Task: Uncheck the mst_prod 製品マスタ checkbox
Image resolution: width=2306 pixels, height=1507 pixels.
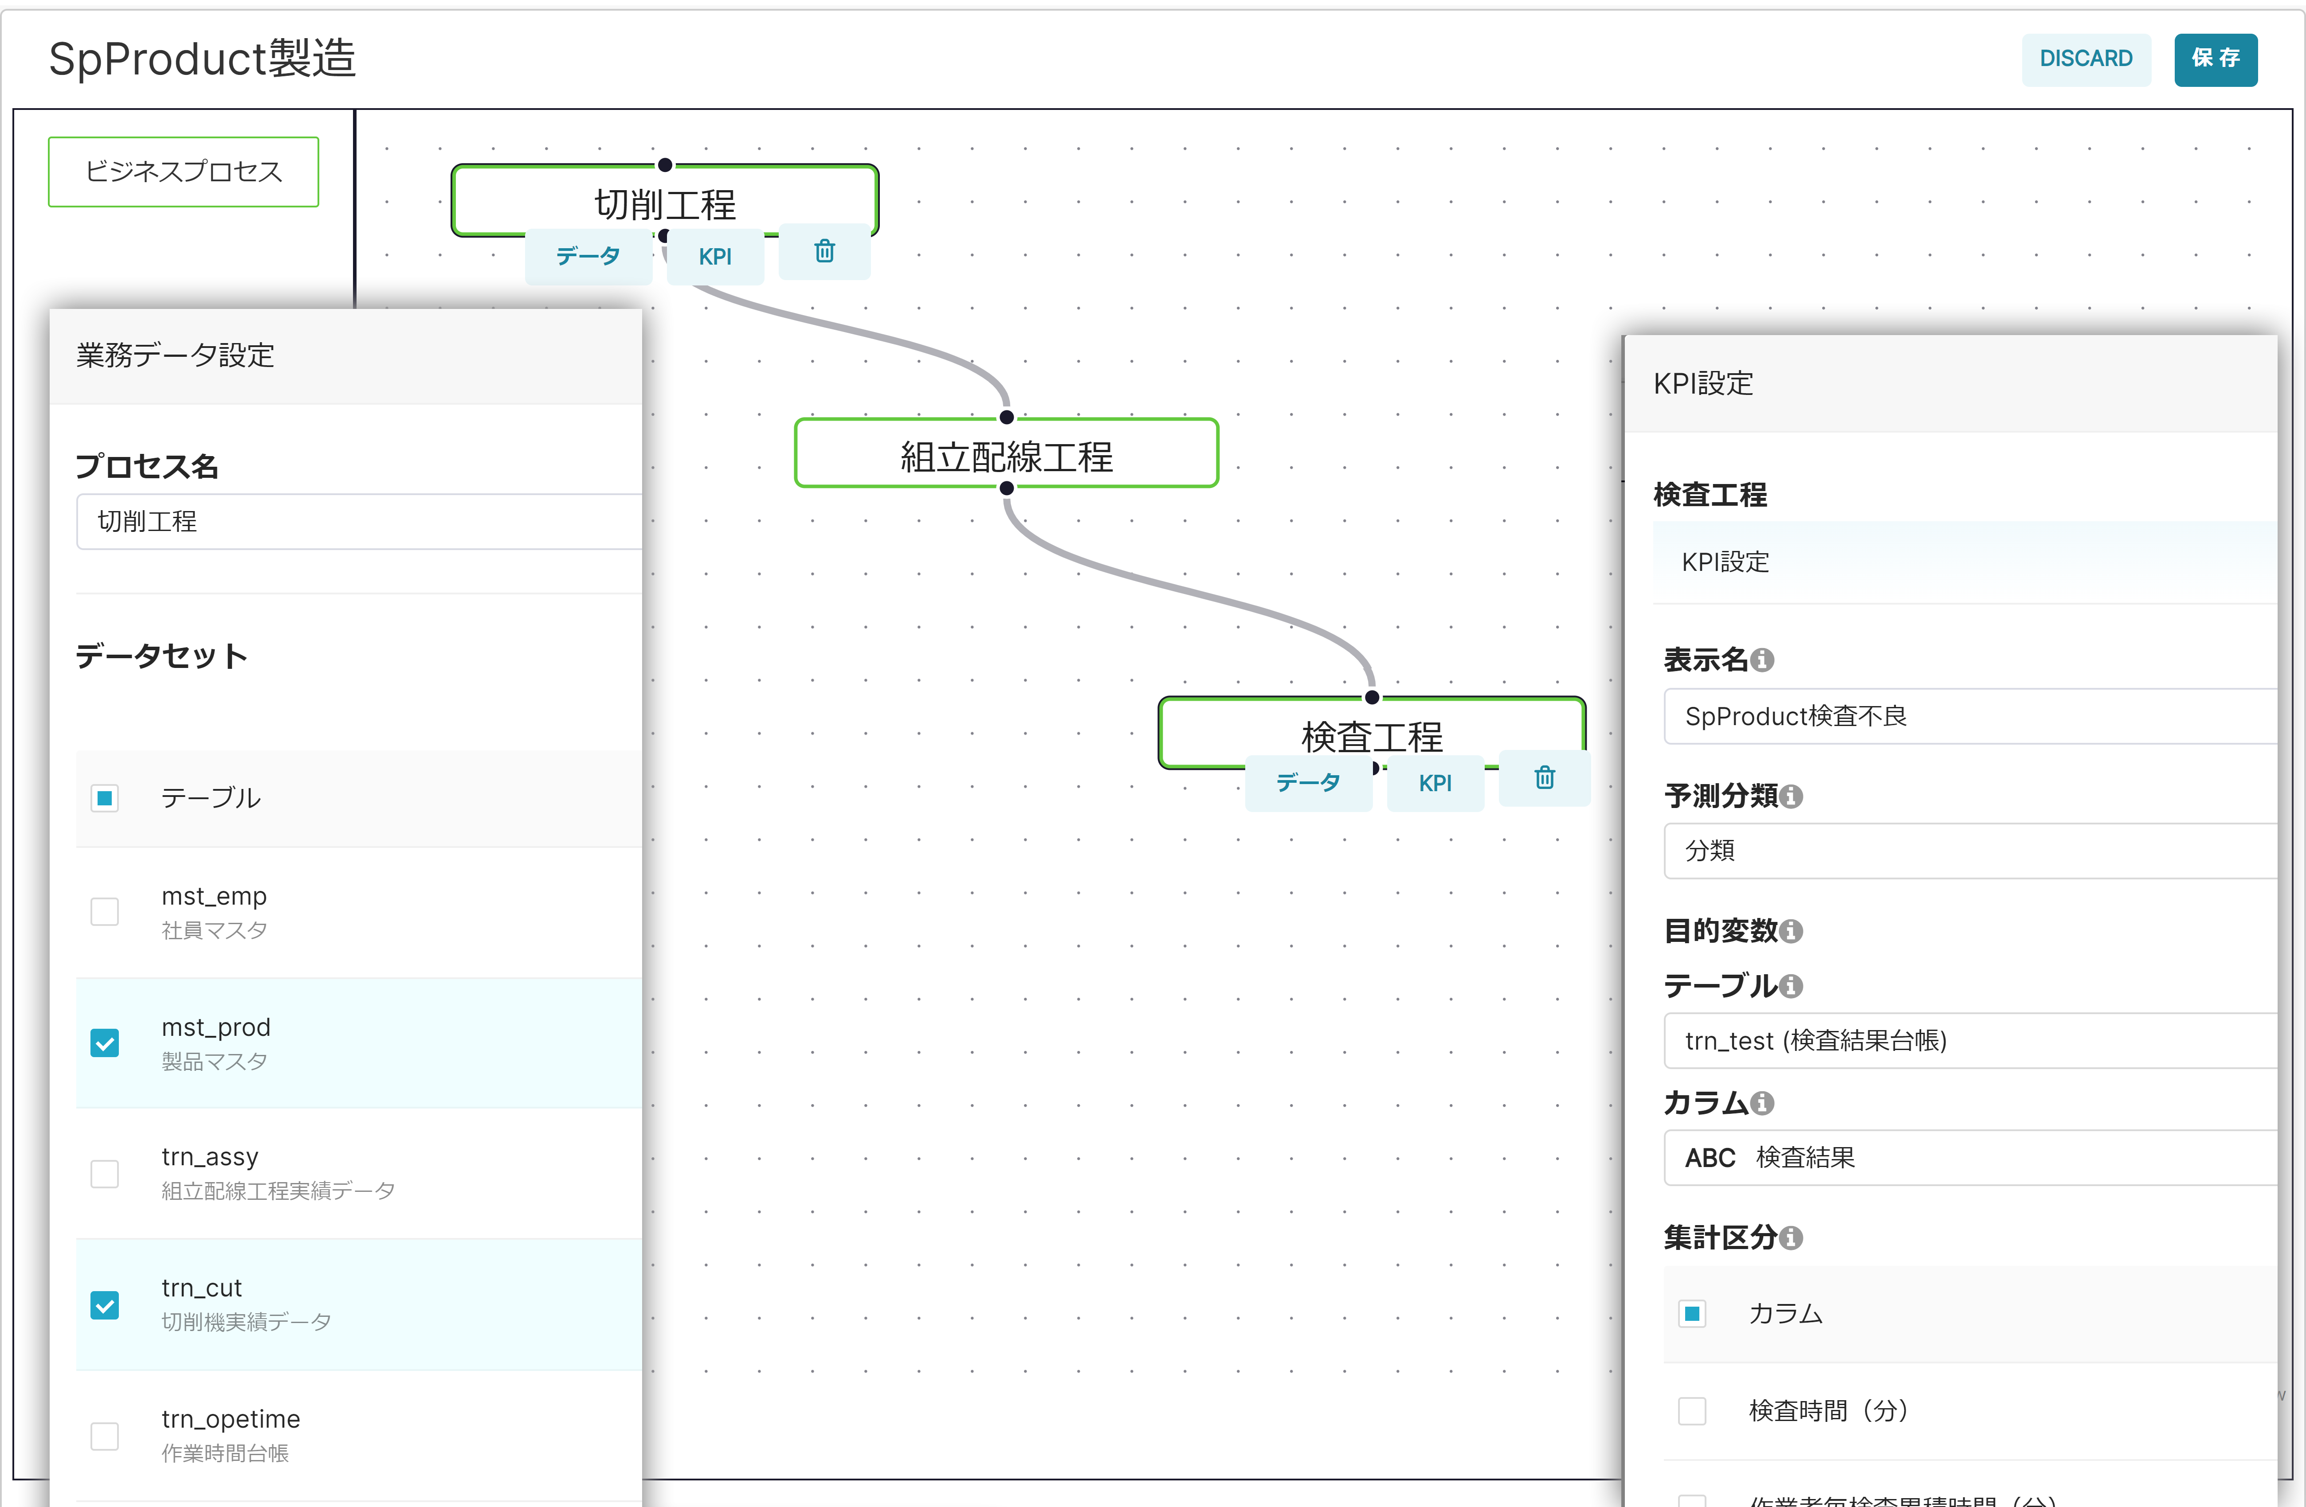Action: pos(105,1043)
